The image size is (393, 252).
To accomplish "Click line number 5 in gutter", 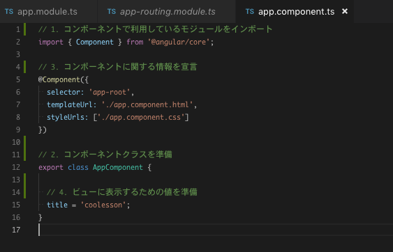I will [18, 79].
